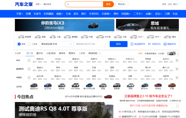Choose the 新能源 car type icon
This screenshot has height=118, width=186.
21,37
